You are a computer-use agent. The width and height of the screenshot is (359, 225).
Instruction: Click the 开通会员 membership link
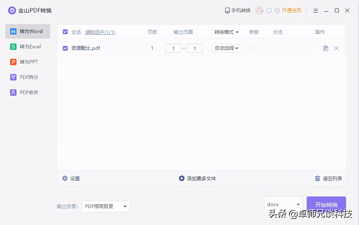pyautogui.click(x=291, y=10)
